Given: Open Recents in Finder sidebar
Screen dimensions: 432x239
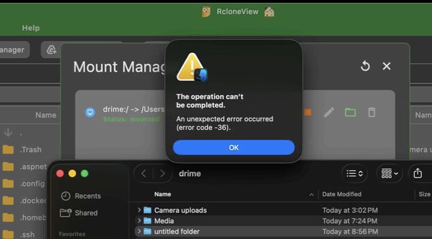Looking at the screenshot, I should click(81, 196).
